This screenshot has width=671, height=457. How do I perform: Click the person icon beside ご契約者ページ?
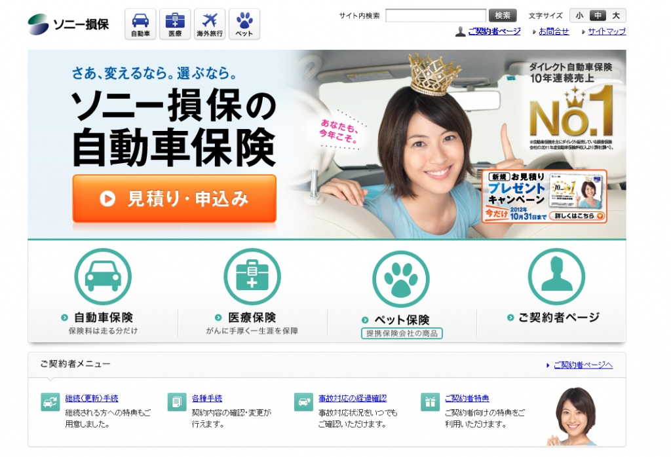(461, 31)
